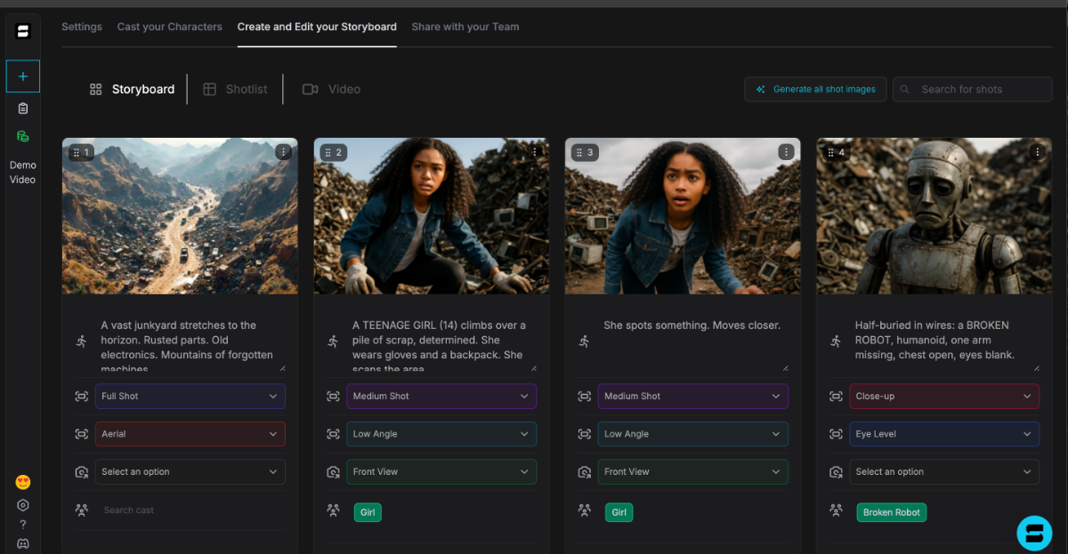Viewport: 1068px width, 554px height.
Task: Switch to Shotlist view
Action: [x=235, y=89]
